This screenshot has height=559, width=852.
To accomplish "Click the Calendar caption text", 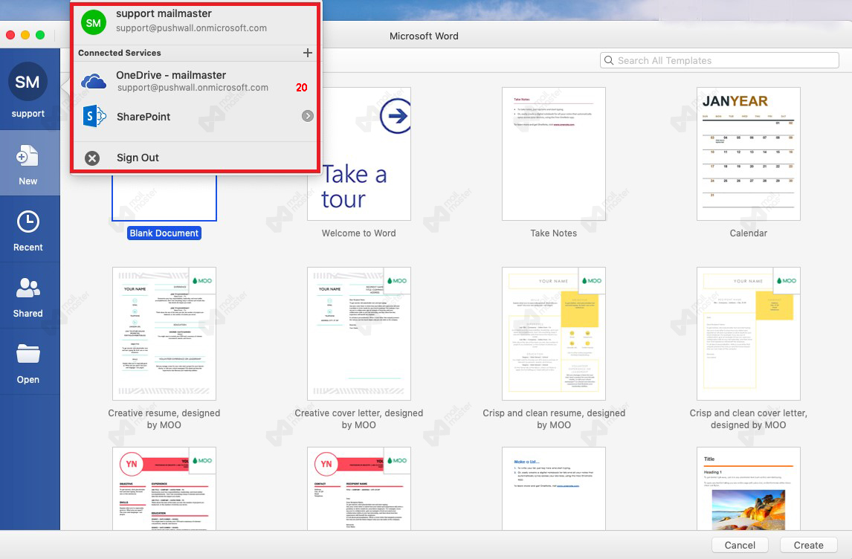I will pyautogui.click(x=748, y=233).
